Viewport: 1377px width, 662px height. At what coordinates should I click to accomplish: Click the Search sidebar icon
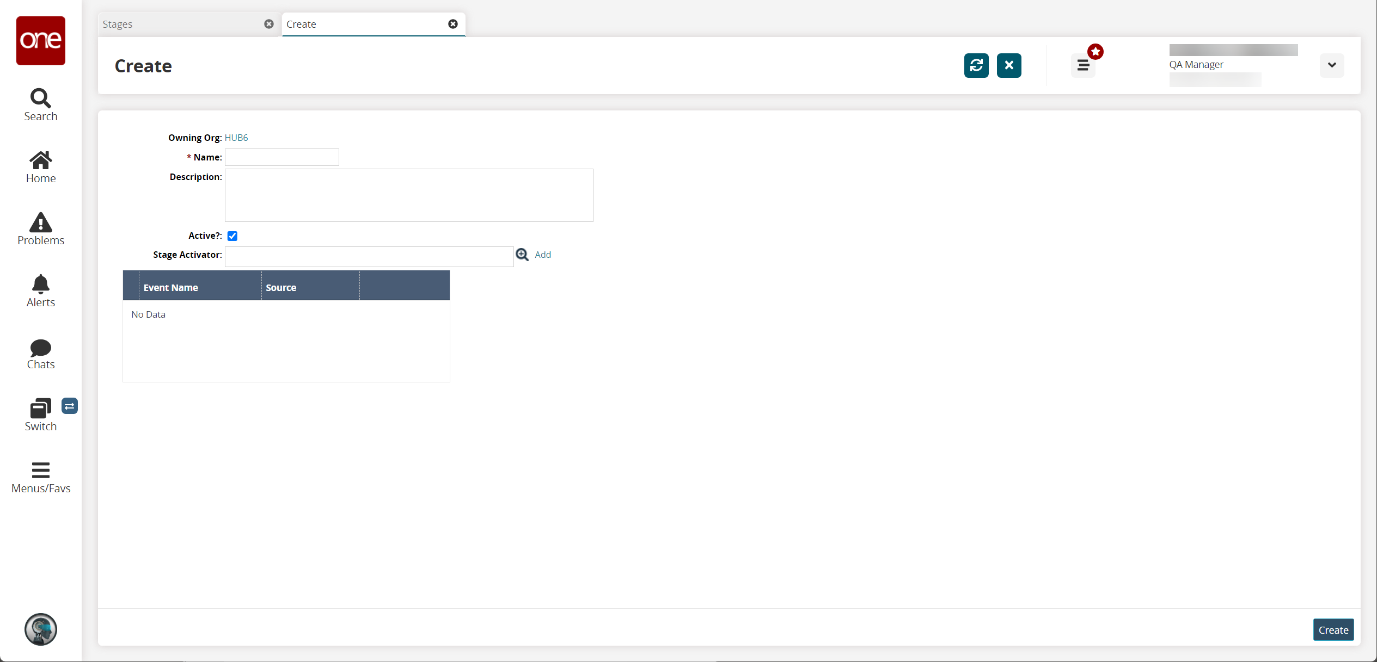pyautogui.click(x=40, y=104)
